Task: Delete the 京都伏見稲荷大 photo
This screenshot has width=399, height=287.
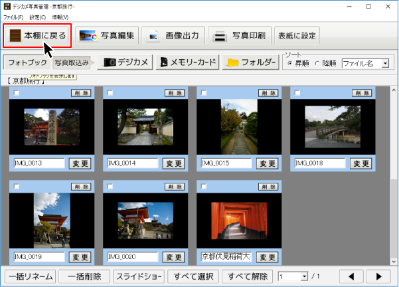Action: 268,187
